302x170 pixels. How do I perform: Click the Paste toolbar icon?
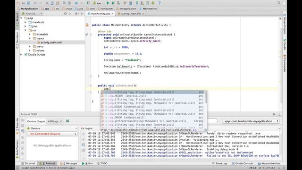point(58,3)
